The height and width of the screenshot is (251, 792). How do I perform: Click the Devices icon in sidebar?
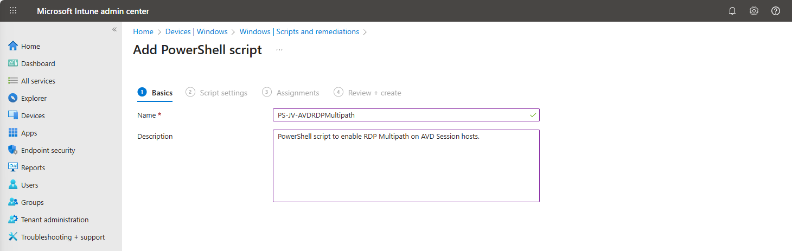tap(13, 115)
